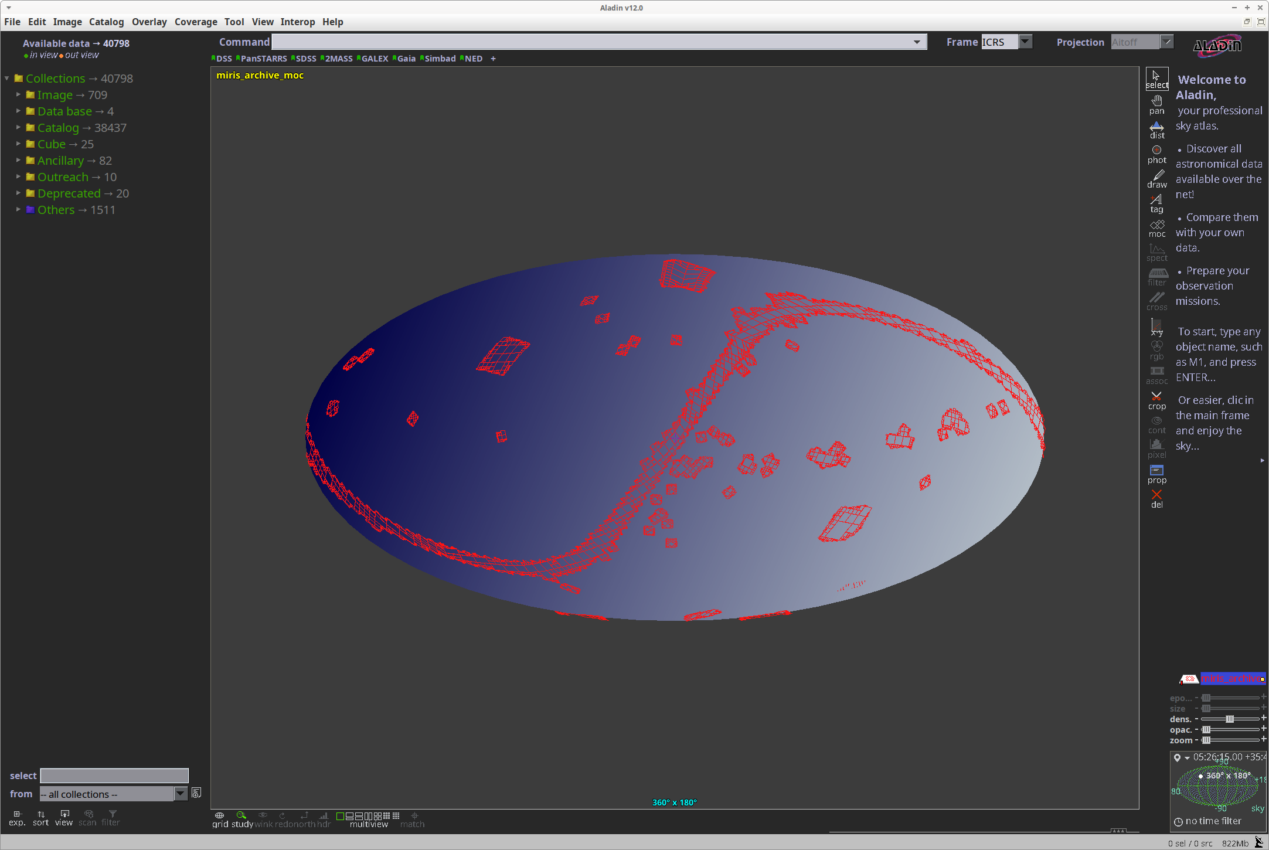The image size is (1269, 850).
Task: Load the NED bookmark
Action: (x=472, y=59)
